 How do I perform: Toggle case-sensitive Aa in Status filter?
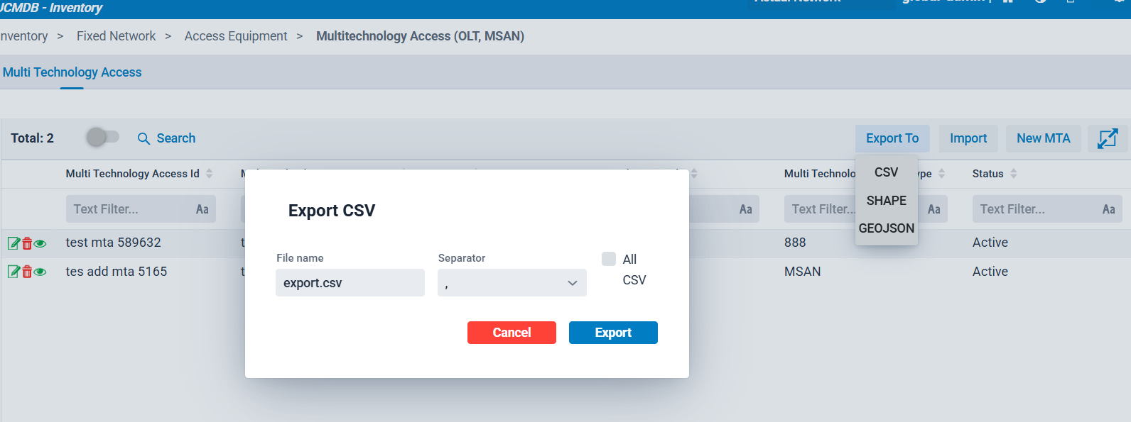(x=1108, y=209)
